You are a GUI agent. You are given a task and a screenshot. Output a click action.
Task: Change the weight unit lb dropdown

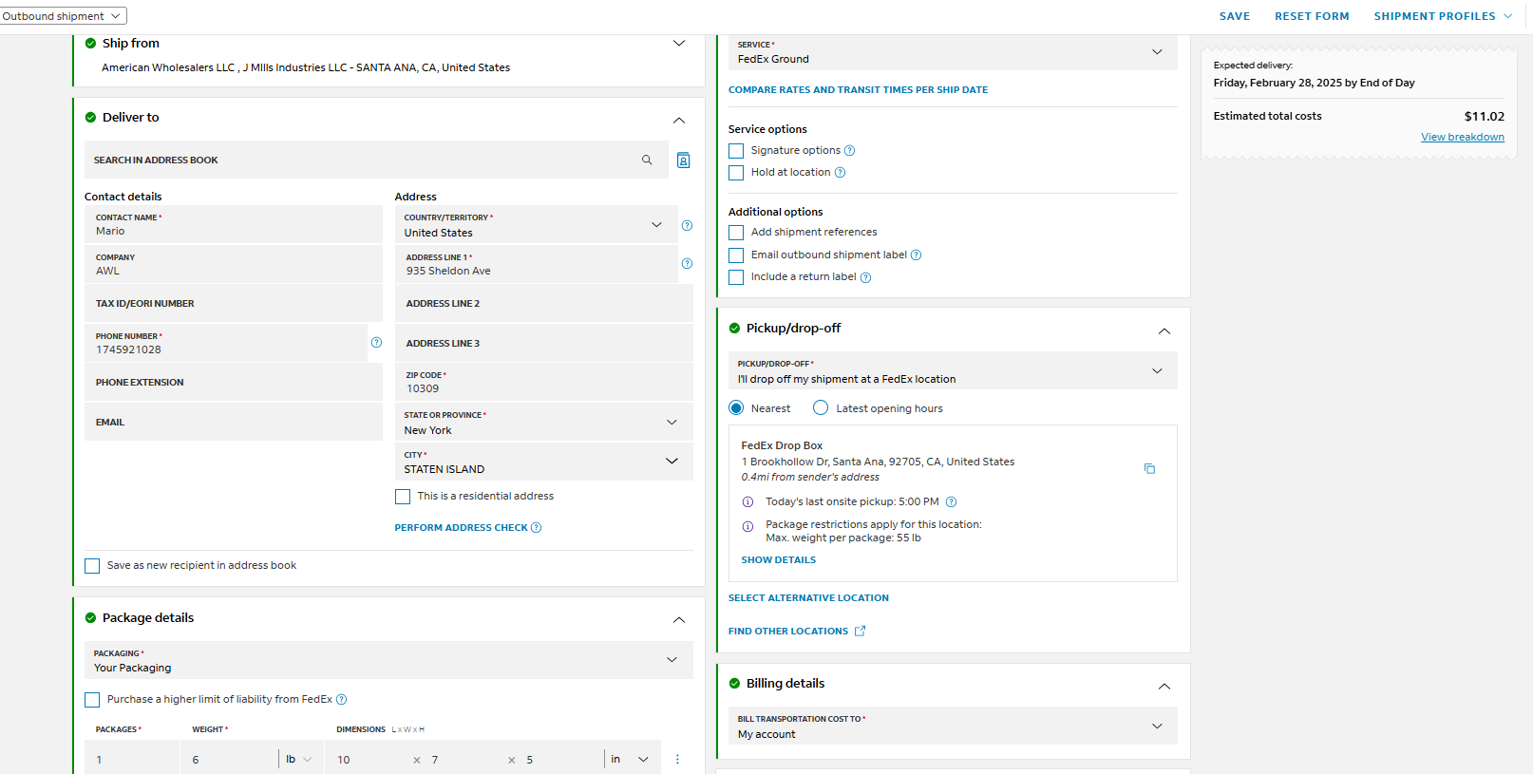(299, 760)
